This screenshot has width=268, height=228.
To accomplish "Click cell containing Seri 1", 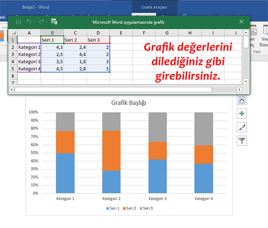I will tap(52, 40).
